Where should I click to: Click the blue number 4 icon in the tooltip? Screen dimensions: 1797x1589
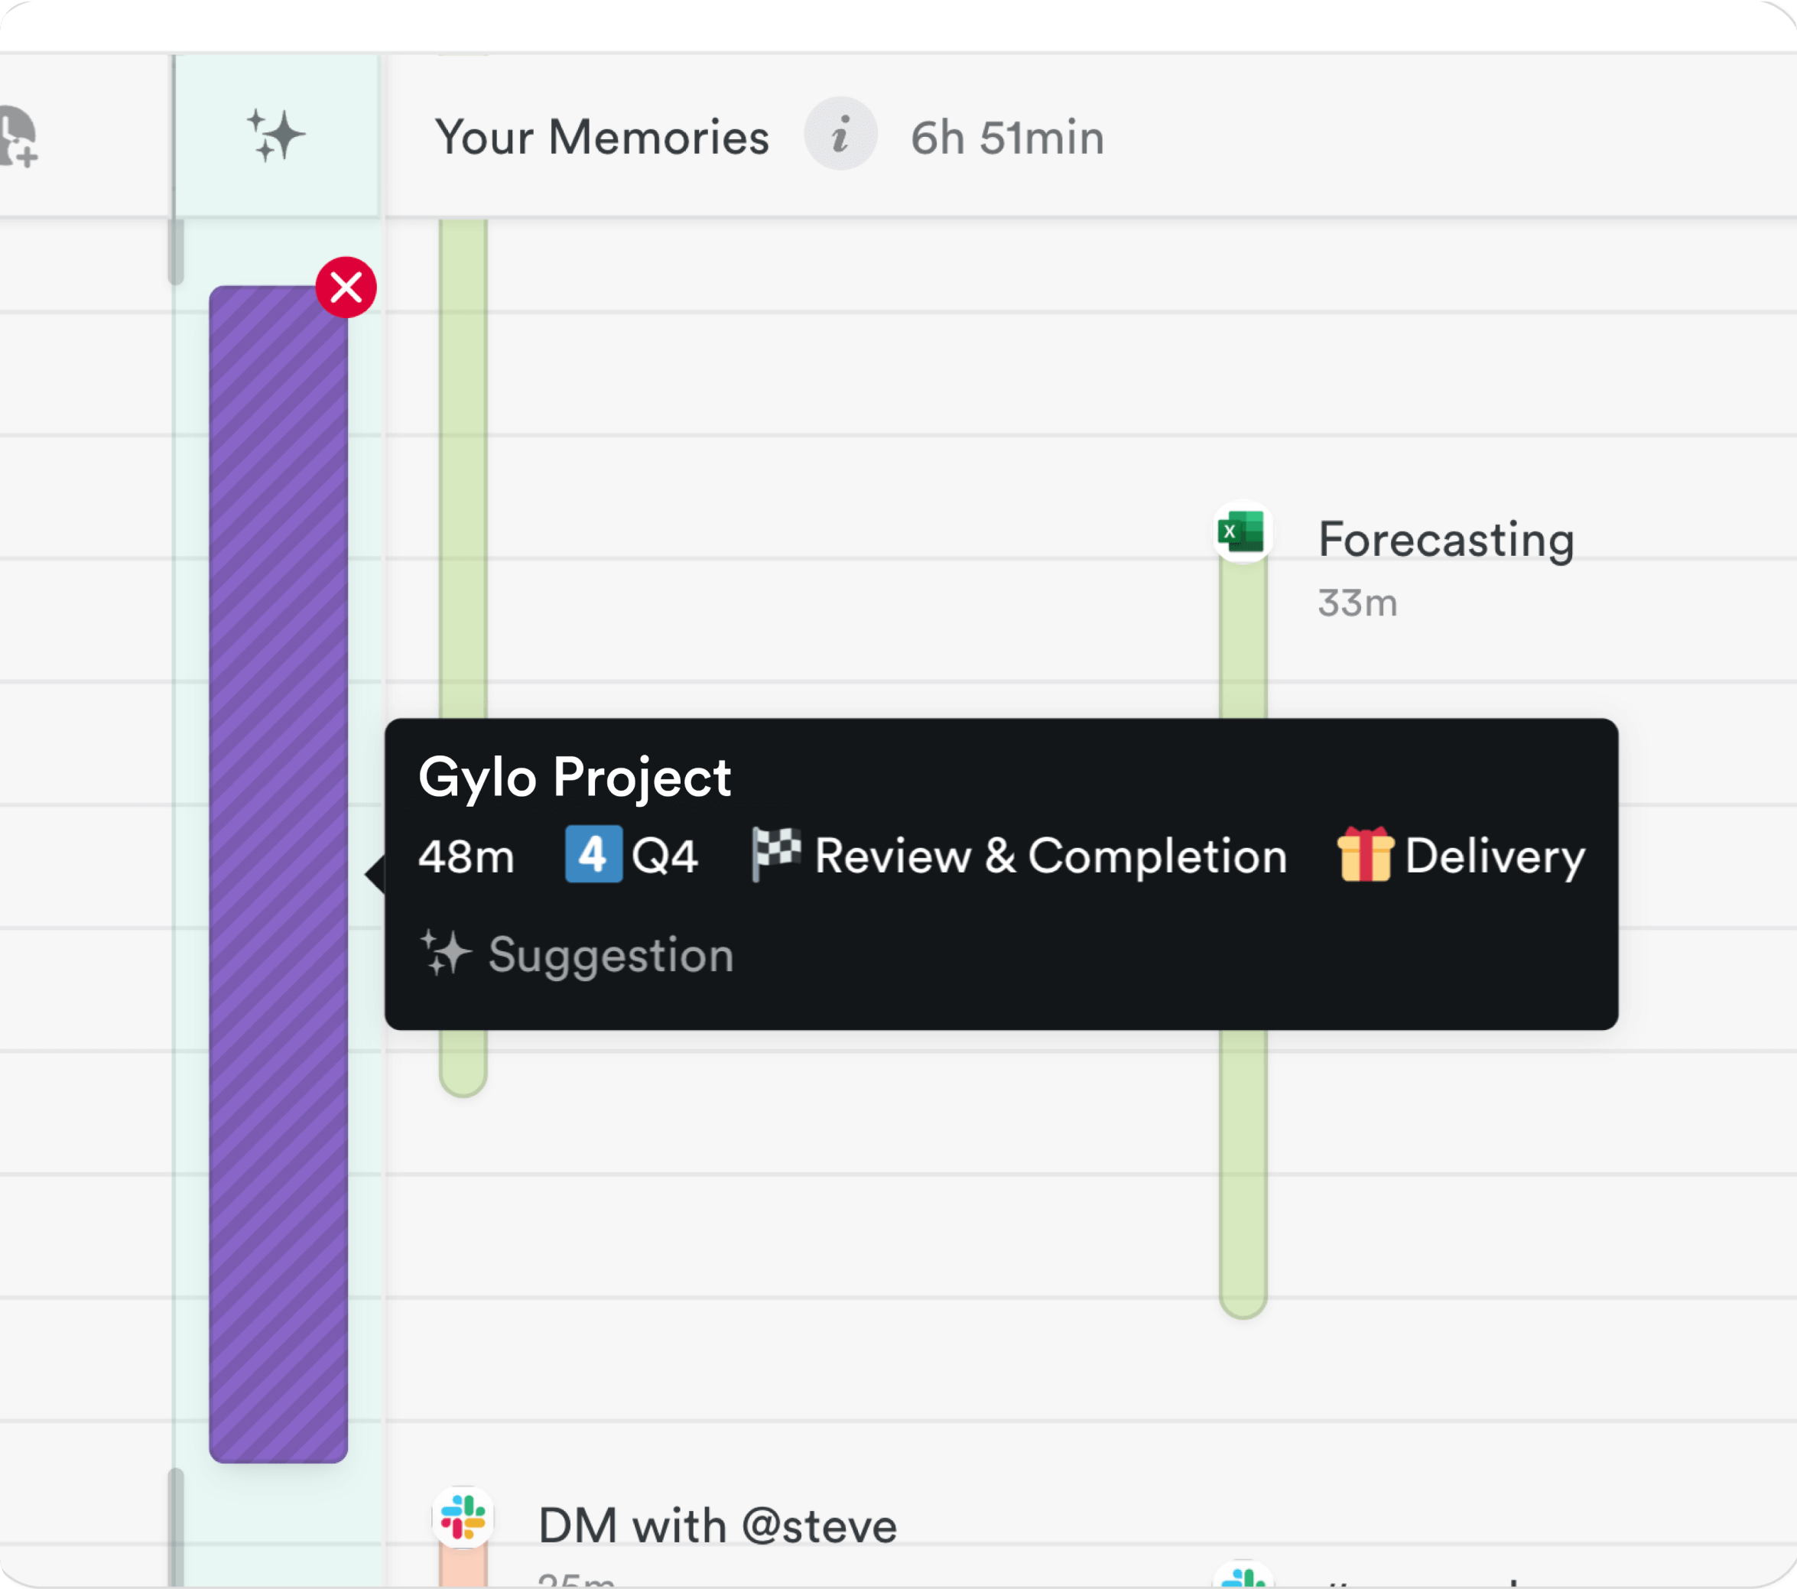point(593,854)
